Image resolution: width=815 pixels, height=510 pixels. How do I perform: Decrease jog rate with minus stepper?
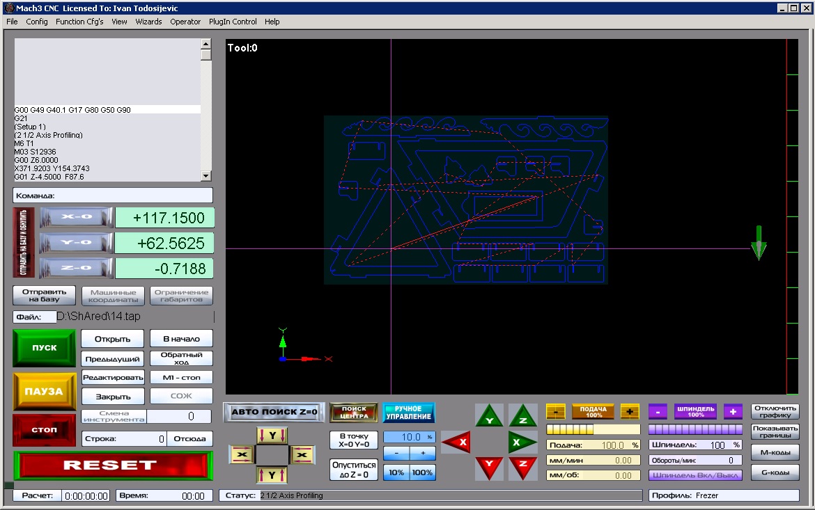coord(396,454)
